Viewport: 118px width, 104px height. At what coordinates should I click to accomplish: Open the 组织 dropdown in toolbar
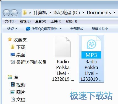pyautogui.click(x=12, y=29)
